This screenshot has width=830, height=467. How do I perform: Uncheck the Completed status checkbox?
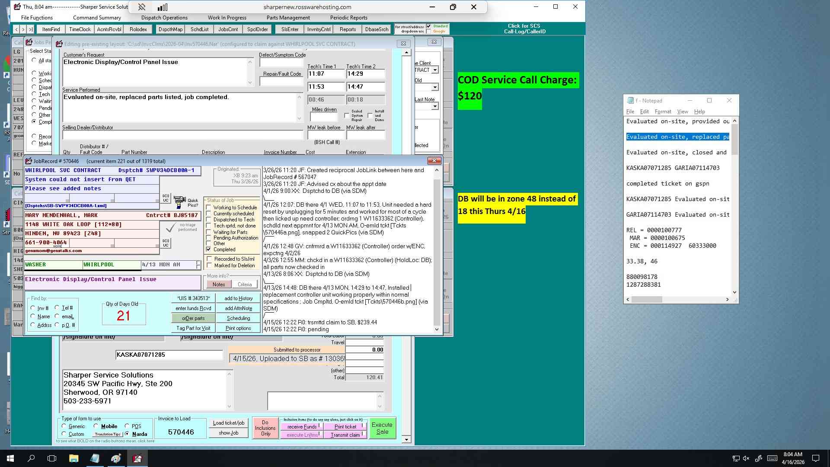pyautogui.click(x=209, y=249)
